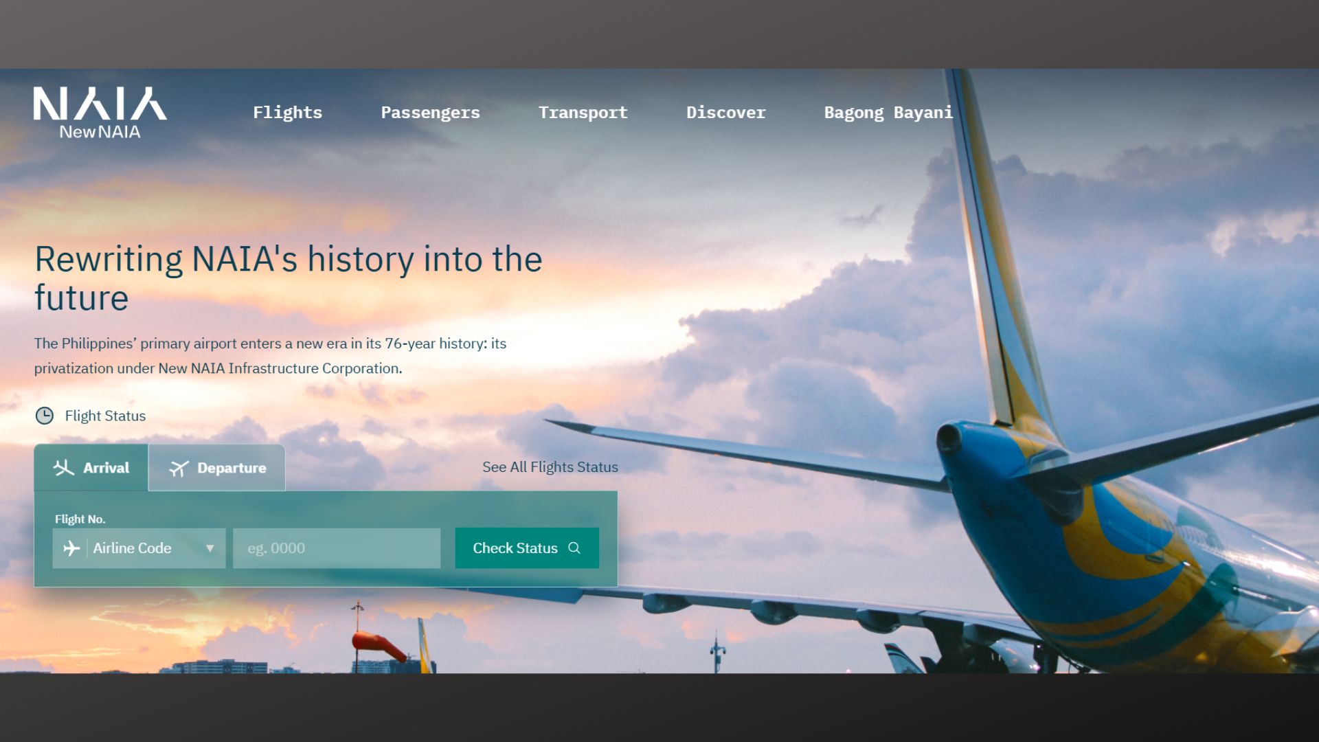Click the Check Status button

click(x=526, y=548)
